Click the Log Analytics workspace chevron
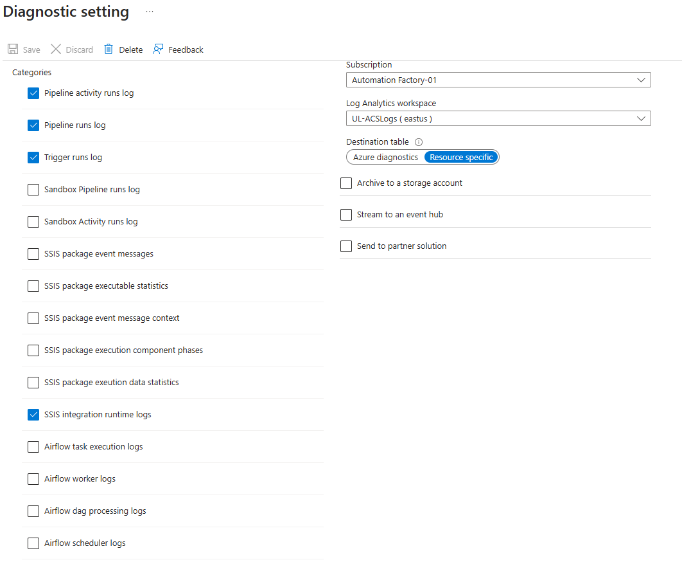682x562 pixels. tap(641, 118)
